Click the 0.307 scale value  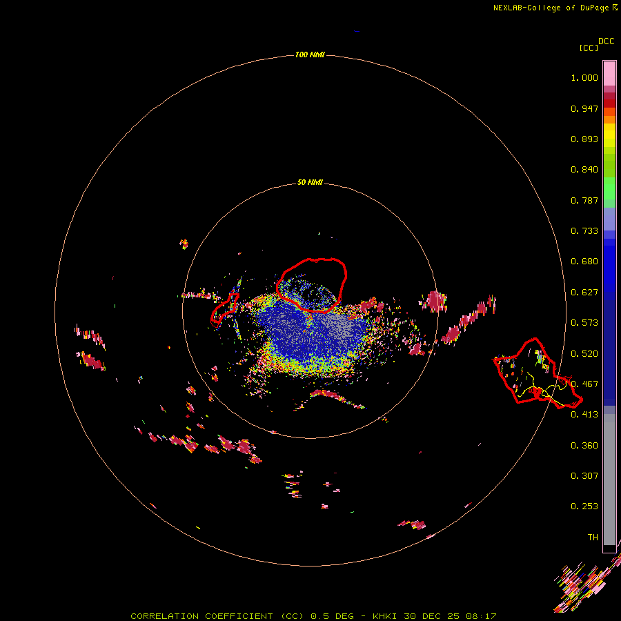click(x=584, y=476)
